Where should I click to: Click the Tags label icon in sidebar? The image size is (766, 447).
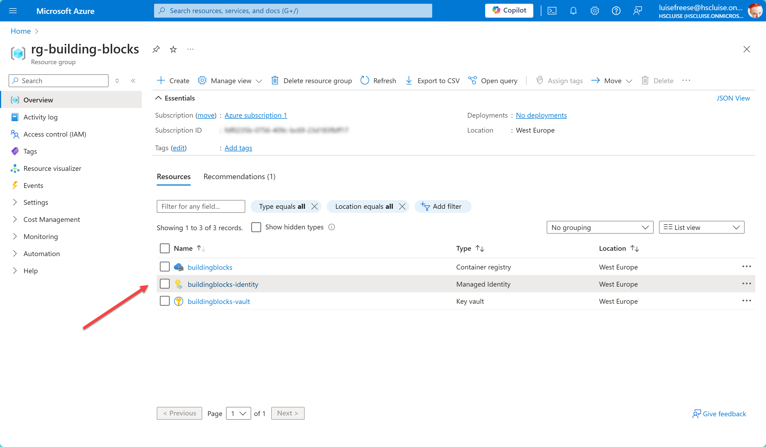point(15,151)
